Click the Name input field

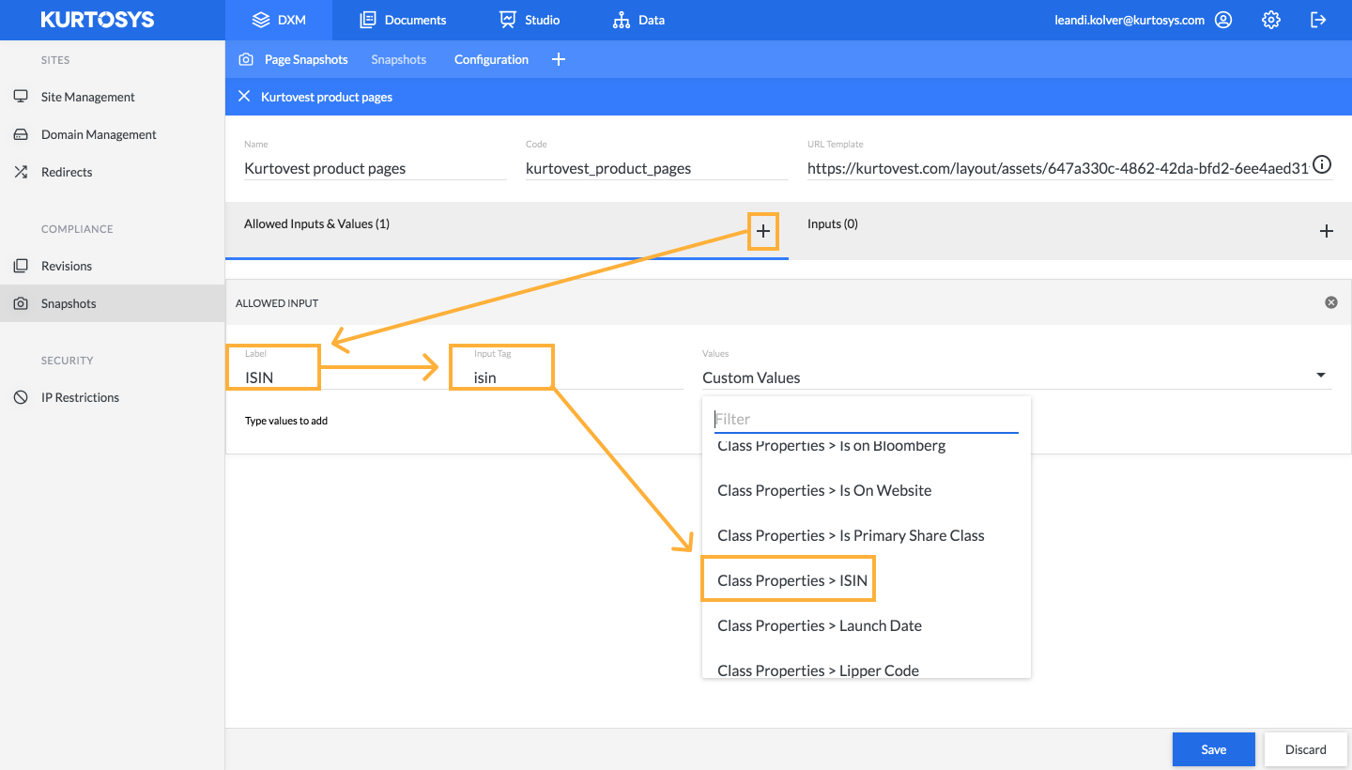pos(376,168)
